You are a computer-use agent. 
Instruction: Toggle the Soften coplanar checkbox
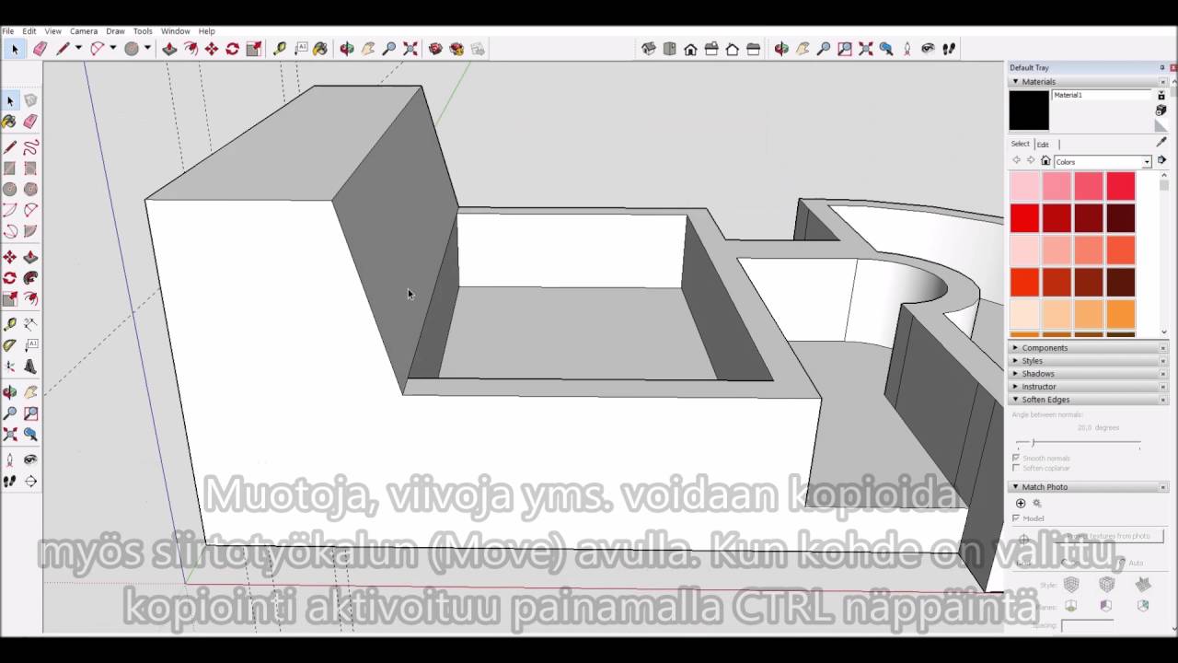[1016, 468]
